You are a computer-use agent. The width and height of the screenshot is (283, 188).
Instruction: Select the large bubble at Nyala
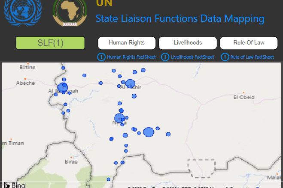pyautogui.click(x=119, y=118)
